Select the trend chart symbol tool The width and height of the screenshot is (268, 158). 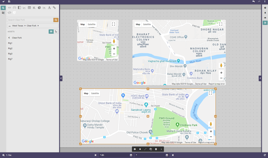pos(24,8)
